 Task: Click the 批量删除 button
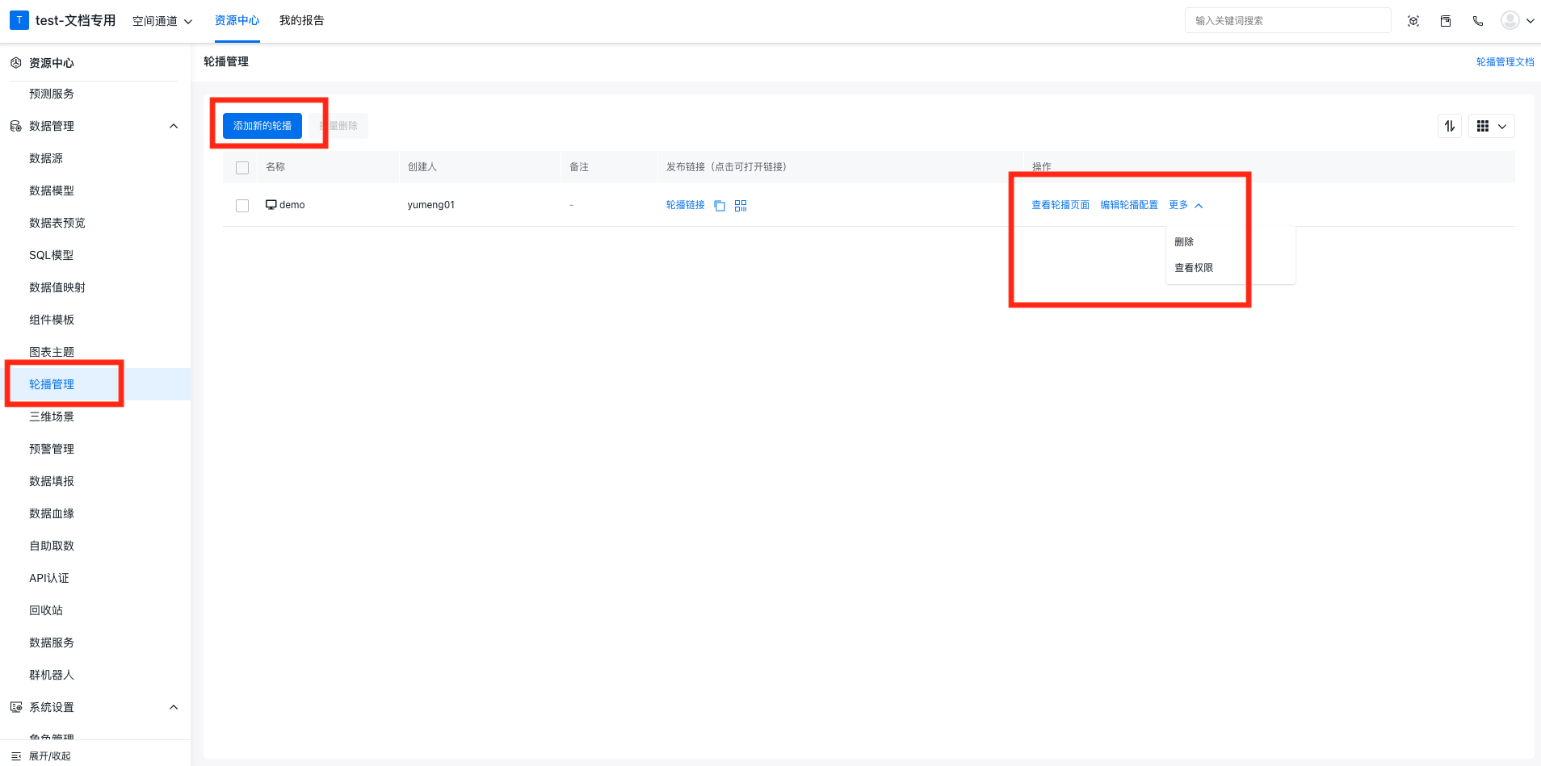tap(338, 126)
